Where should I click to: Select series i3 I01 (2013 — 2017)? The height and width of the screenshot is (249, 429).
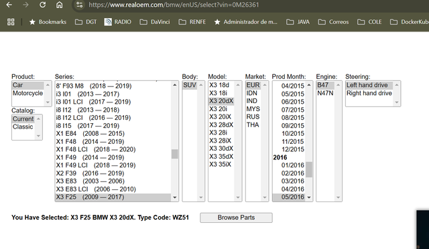coord(113,94)
